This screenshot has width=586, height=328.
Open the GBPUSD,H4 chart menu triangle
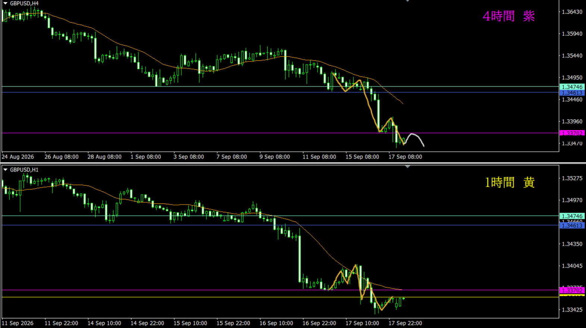point(5,3)
